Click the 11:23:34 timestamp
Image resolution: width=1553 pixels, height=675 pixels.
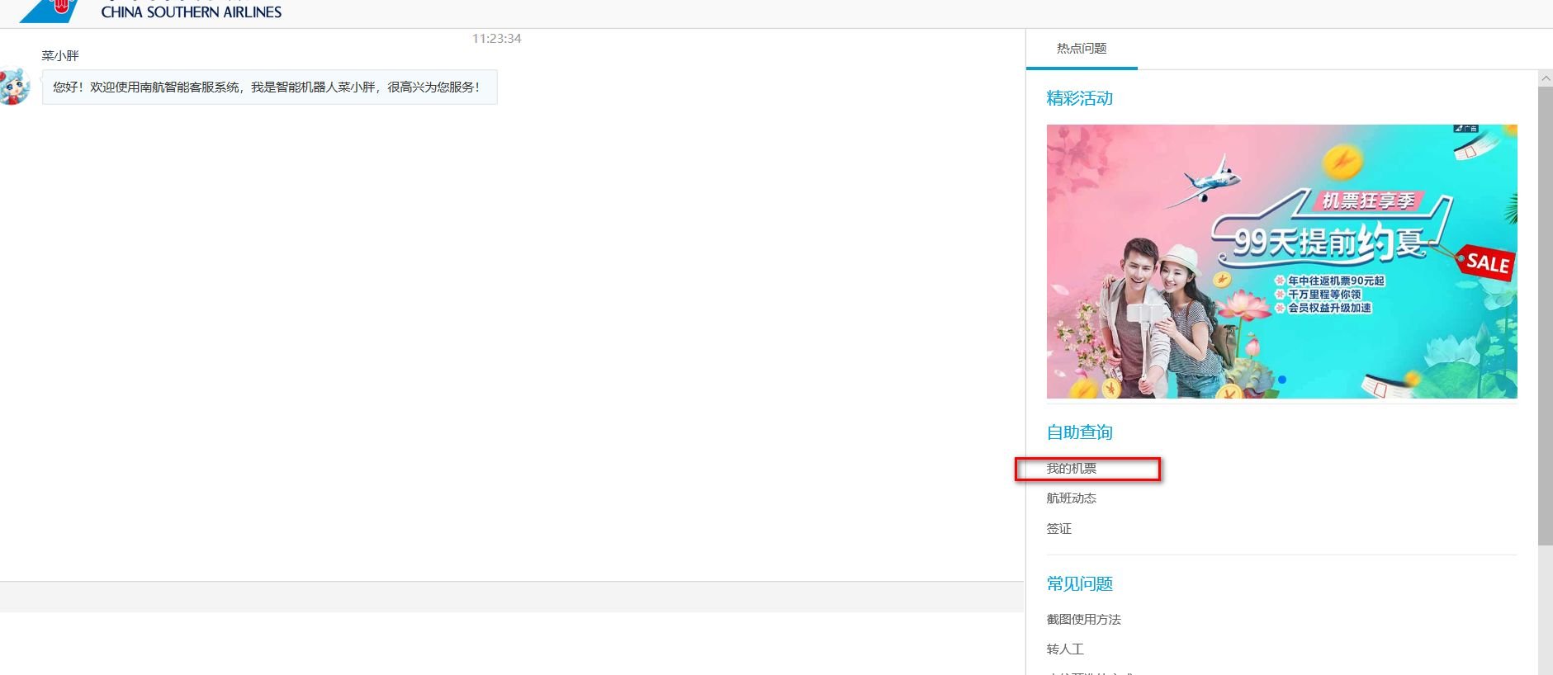[x=497, y=39]
